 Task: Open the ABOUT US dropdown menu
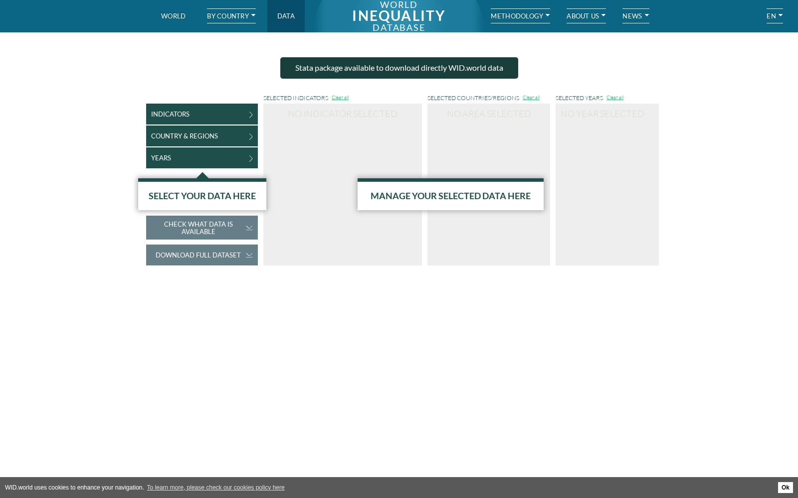pos(586,16)
